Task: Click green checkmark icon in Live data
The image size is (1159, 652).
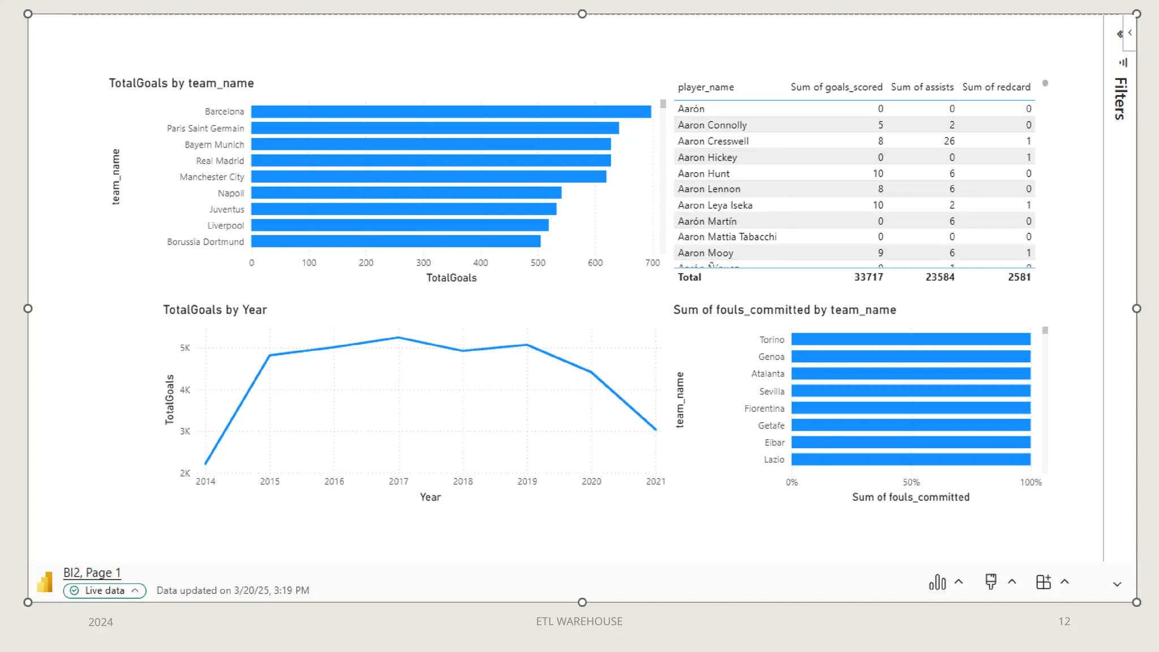Action: pyautogui.click(x=75, y=590)
